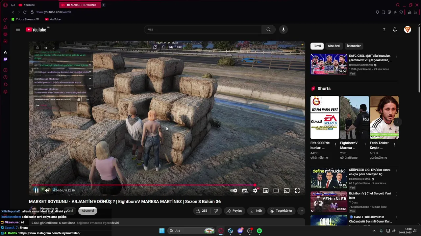This screenshot has width=421, height=236.
Task: Toggle subtitles/closed captions
Action: pyautogui.click(x=245, y=190)
